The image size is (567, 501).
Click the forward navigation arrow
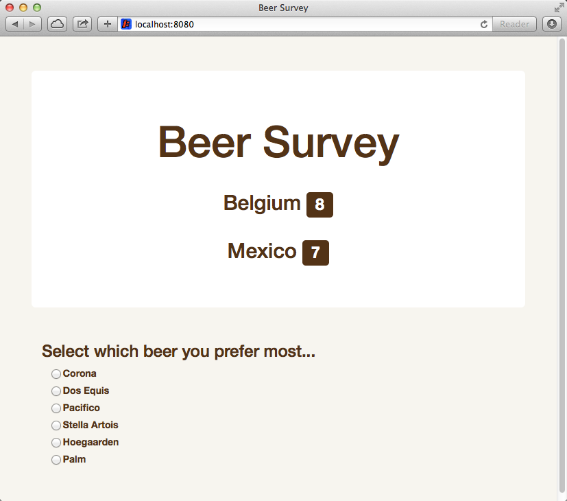coord(30,23)
